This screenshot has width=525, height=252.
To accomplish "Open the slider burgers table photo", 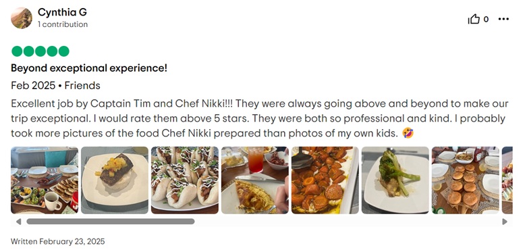I will pos(466,180).
